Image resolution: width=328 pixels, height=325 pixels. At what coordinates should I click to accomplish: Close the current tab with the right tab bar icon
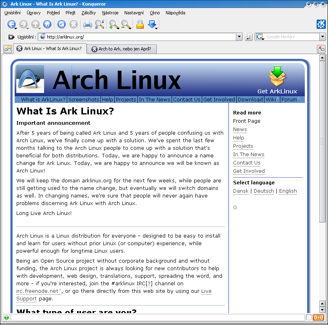tap(321, 49)
